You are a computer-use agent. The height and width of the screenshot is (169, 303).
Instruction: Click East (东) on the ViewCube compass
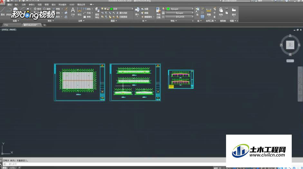pos(299,45)
